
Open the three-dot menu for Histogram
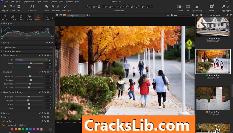[52, 23]
